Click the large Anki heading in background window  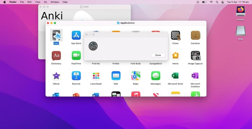(52, 16)
